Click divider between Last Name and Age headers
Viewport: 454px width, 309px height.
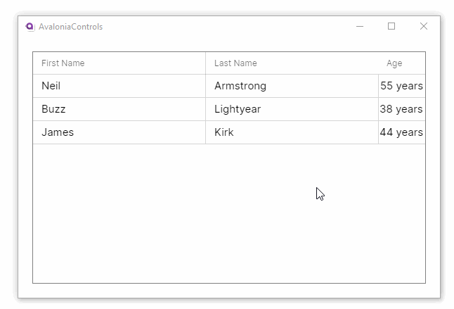pyautogui.click(x=378, y=63)
